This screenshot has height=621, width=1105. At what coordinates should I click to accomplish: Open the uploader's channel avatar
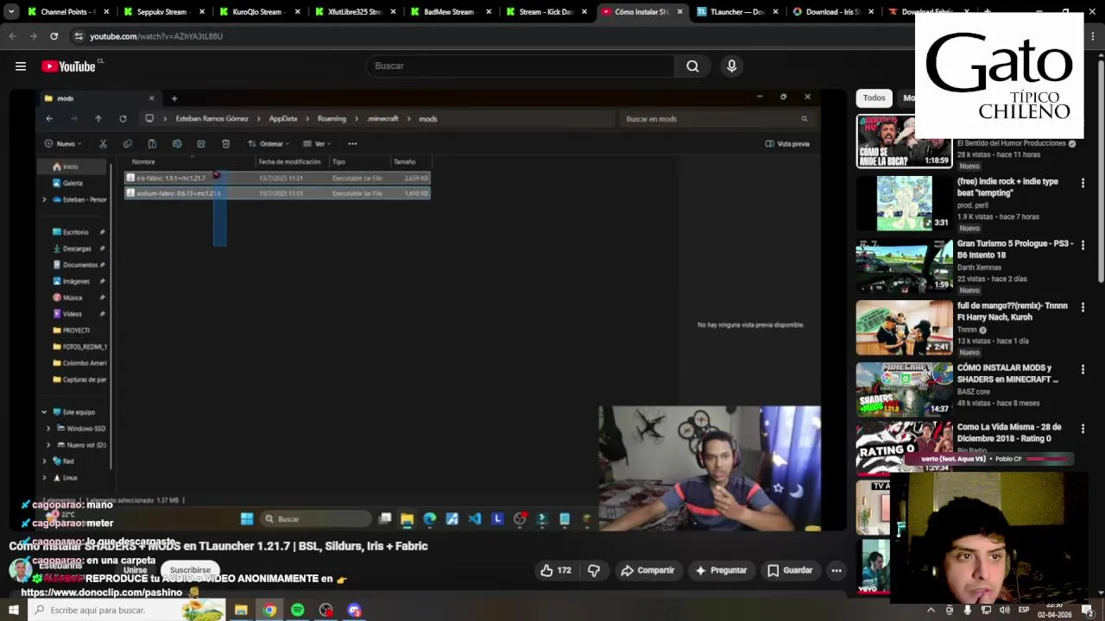(x=20, y=570)
